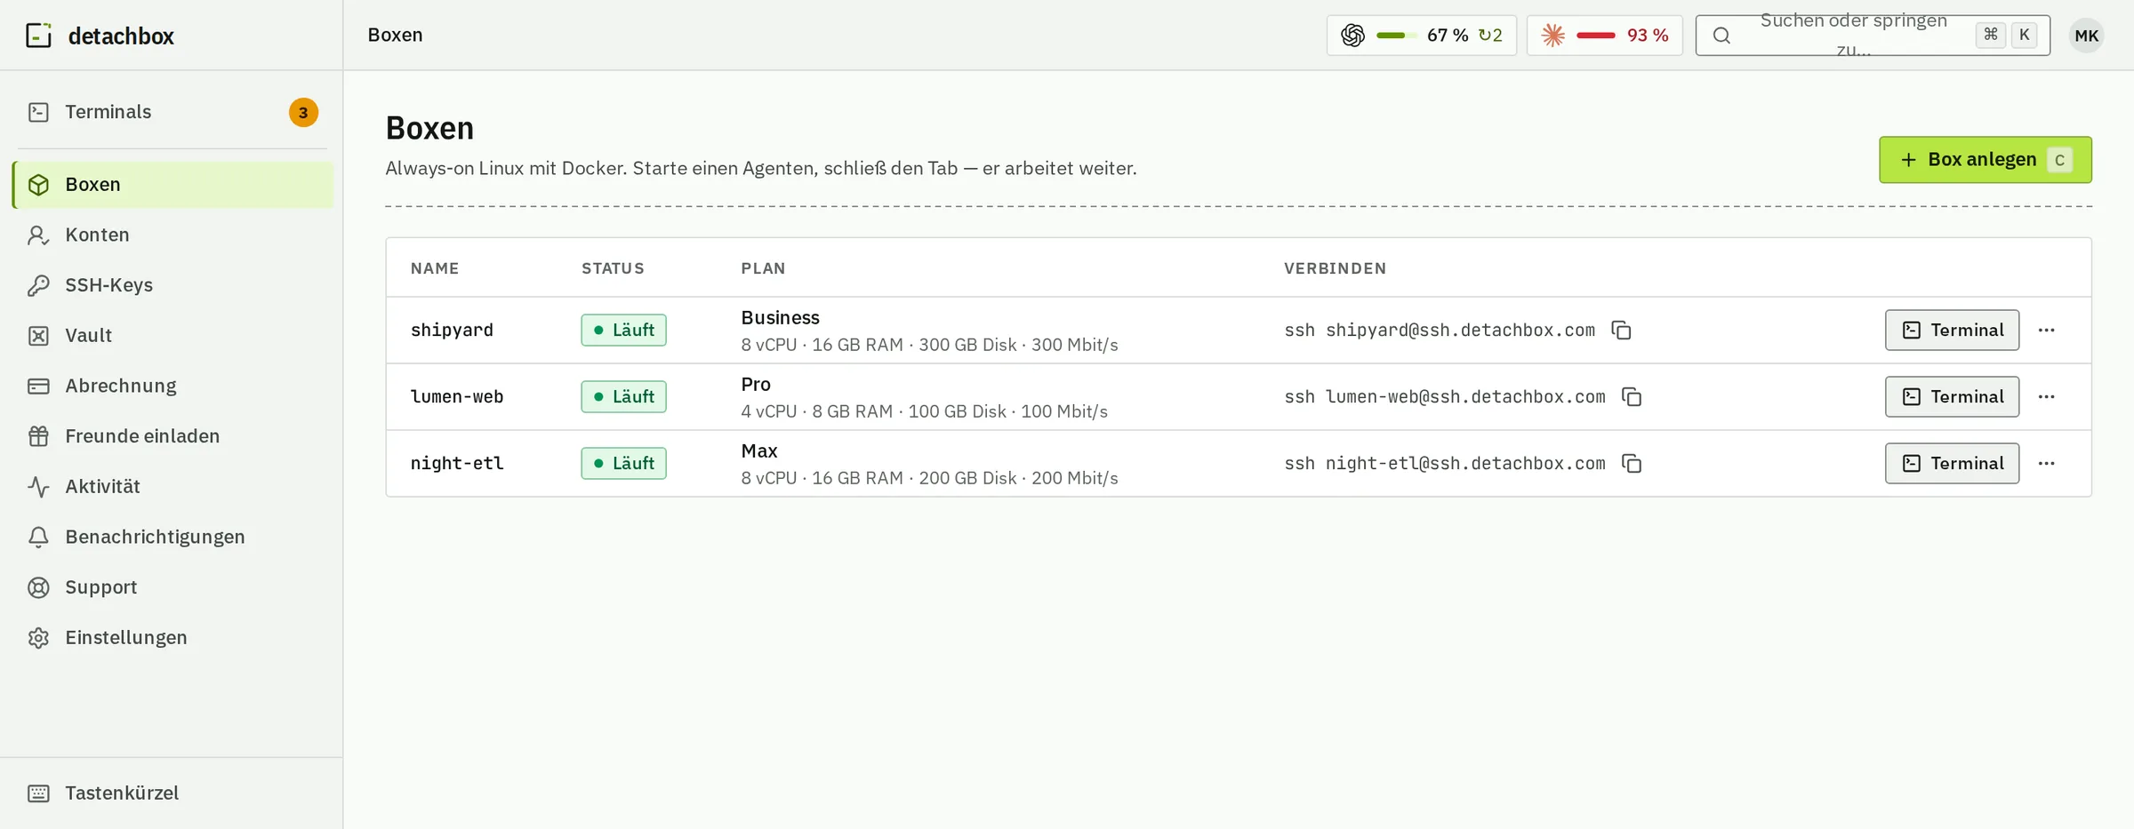
Task: Click the Box anlegen button
Action: coord(1985,160)
